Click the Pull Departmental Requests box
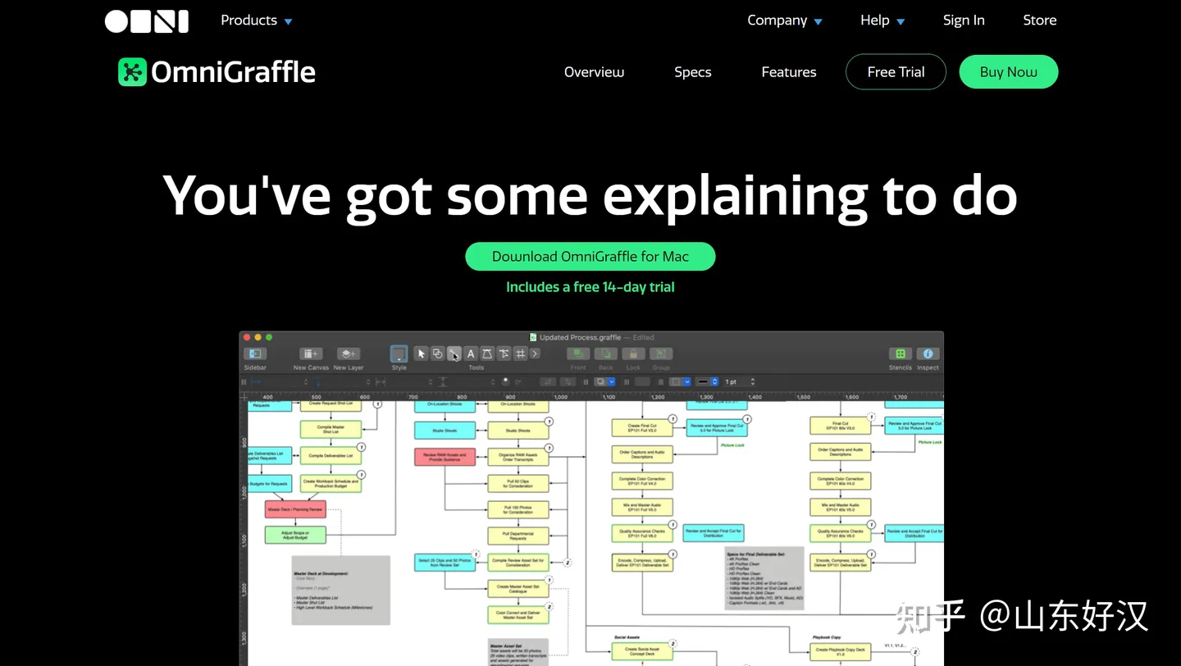Image resolution: width=1181 pixels, height=666 pixels. click(x=518, y=536)
